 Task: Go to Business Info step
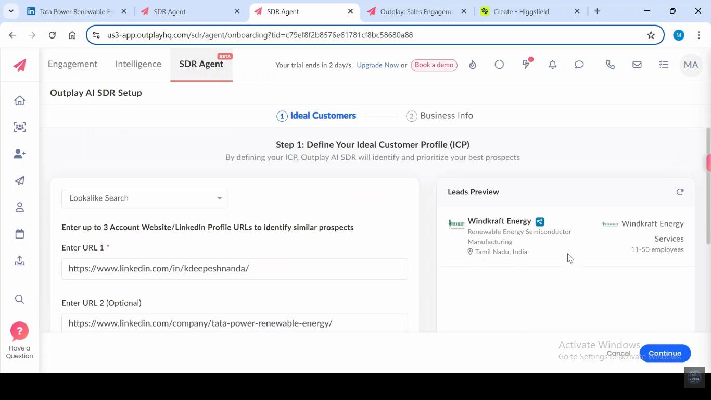point(440,116)
